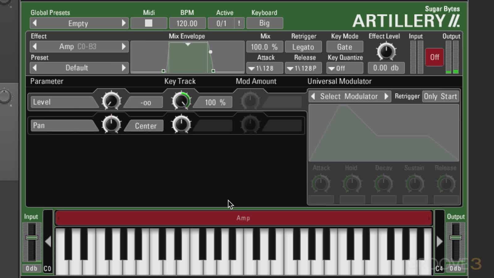Go to next global preset arrow
494x278 pixels.
click(124, 23)
